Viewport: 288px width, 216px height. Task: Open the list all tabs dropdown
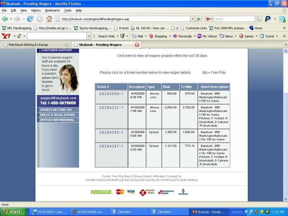(x=286, y=45)
